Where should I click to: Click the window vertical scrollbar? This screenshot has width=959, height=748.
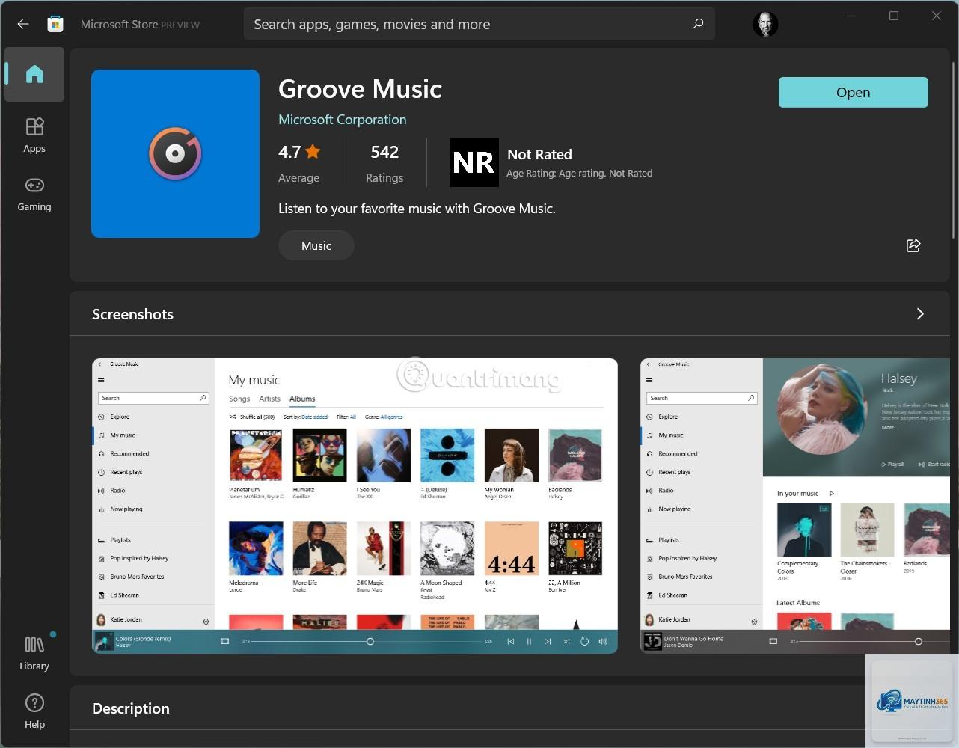[x=954, y=150]
